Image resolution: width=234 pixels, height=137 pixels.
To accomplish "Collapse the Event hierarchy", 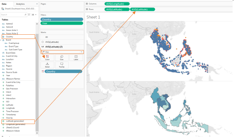I will (x=1, y=40).
